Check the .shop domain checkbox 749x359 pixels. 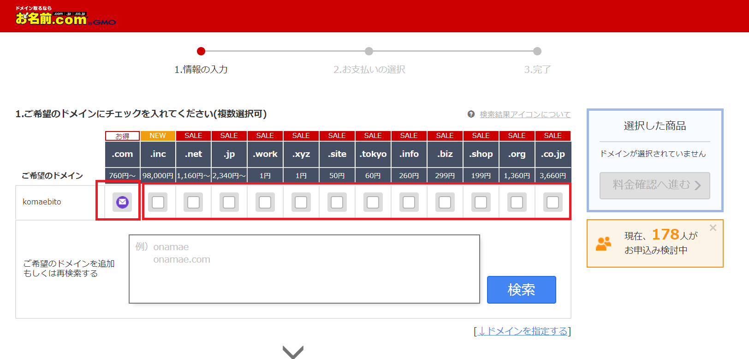481,202
